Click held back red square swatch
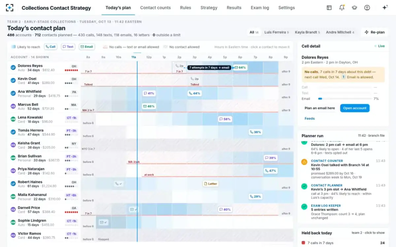Image resolution: width=396 pixels, height=247 pixels. [303, 243]
